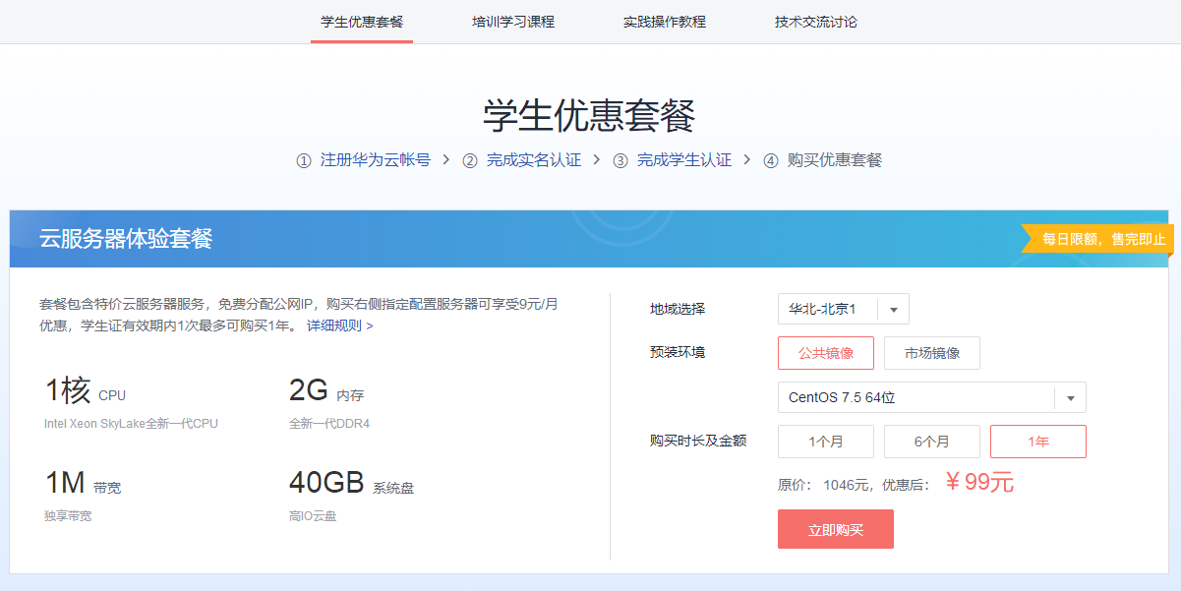The height and width of the screenshot is (591, 1181).
Task: Open 实践操作教程 tab
Action: [x=665, y=22]
